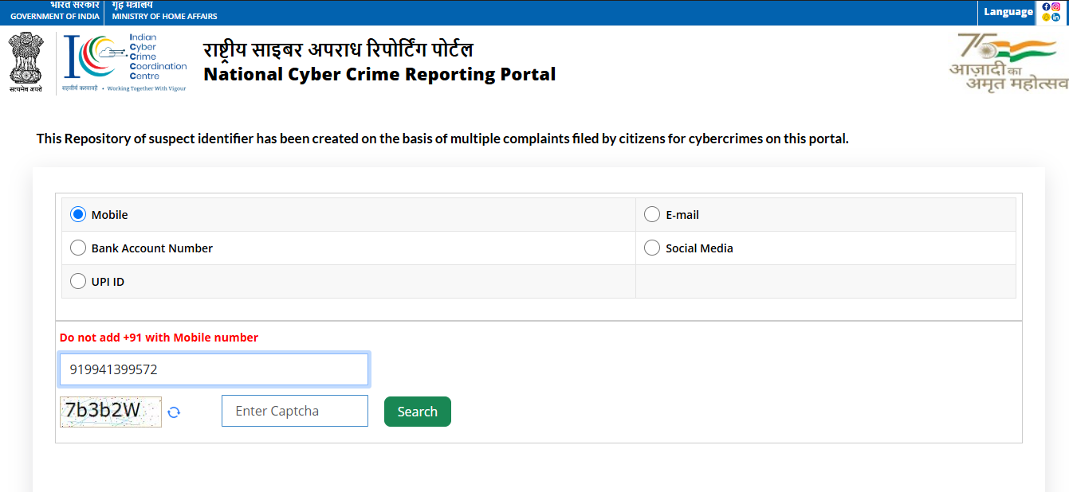Choose the UPI ID radio option
The image size is (1069, 492).
[x=78, y=282]
